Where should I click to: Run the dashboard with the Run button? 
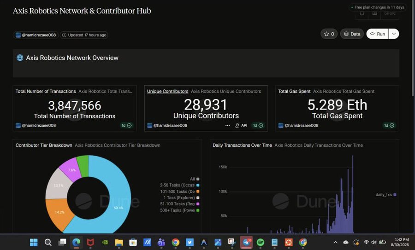[377, 34]
